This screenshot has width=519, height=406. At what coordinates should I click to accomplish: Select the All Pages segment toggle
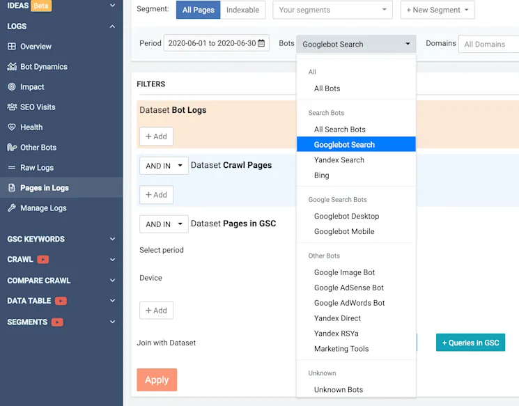pos(199,10)
